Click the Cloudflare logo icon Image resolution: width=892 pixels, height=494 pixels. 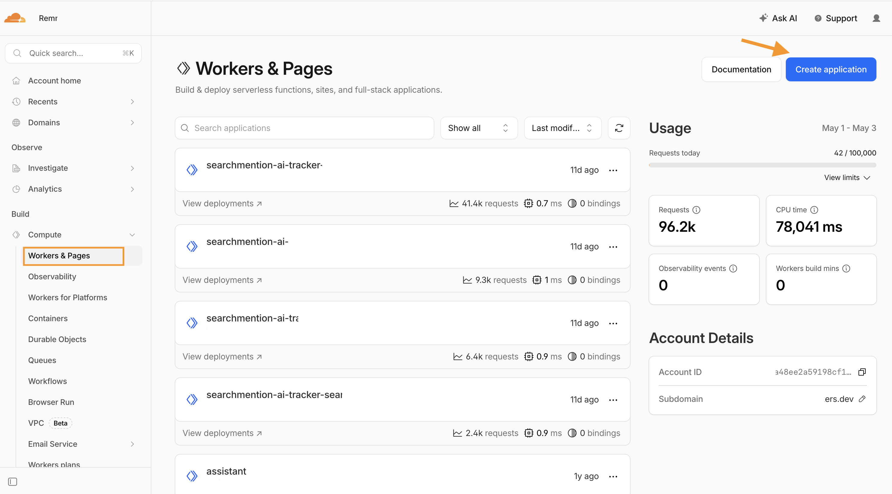click(x=15, y=18)
